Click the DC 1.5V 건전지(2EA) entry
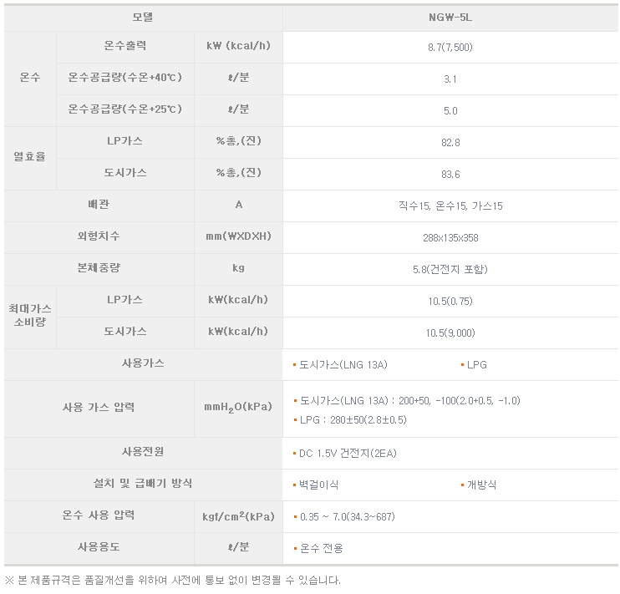The width and height of the screenshot is (620, 594). [347, 453]
